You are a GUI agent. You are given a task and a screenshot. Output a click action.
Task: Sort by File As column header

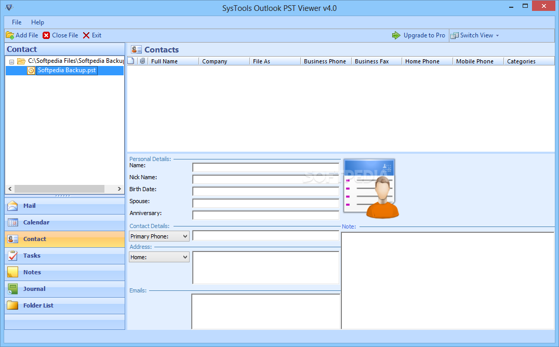tap(275, 61)
